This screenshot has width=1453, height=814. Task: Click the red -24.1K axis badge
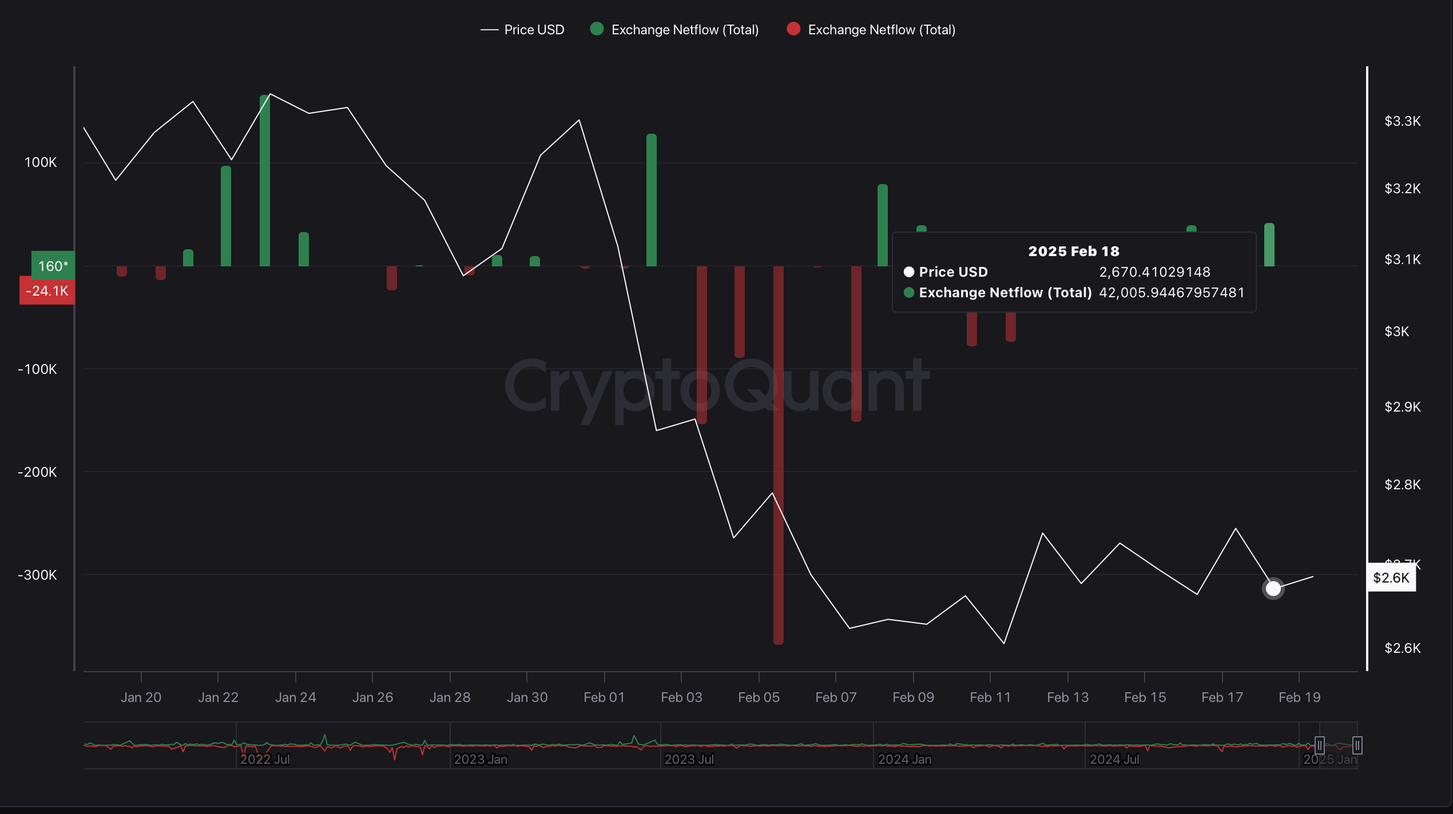(x=47, y=291)
